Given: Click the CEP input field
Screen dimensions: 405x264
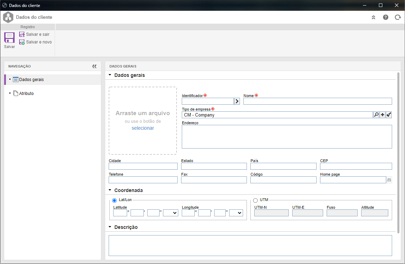Looking at the screenshot, I should (356, 166).
